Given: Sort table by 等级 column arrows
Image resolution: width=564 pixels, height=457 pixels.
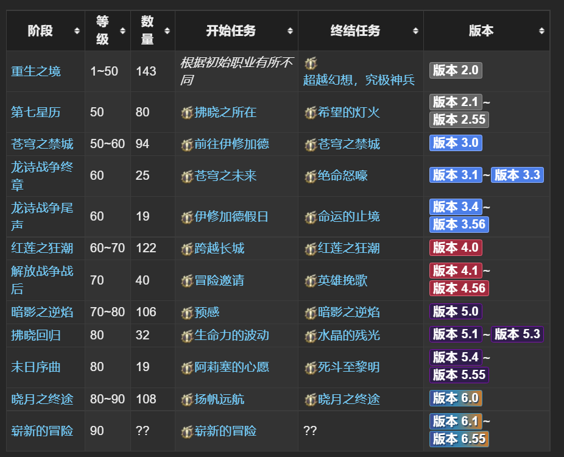Looking at the screenshot, I should click(122, 31).
